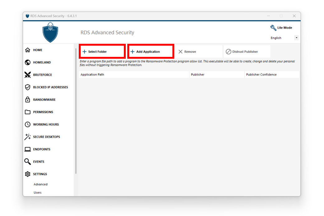Select the Advanced settings sub-item
The width and height of the screenshot is (324, 216).
(40, 184)
